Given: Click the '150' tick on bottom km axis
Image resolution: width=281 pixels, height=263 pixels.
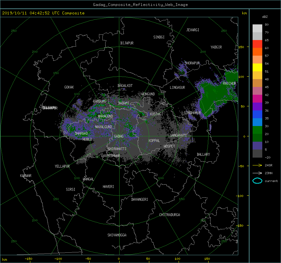Looking at the screenshot, I should click(207, 259).
